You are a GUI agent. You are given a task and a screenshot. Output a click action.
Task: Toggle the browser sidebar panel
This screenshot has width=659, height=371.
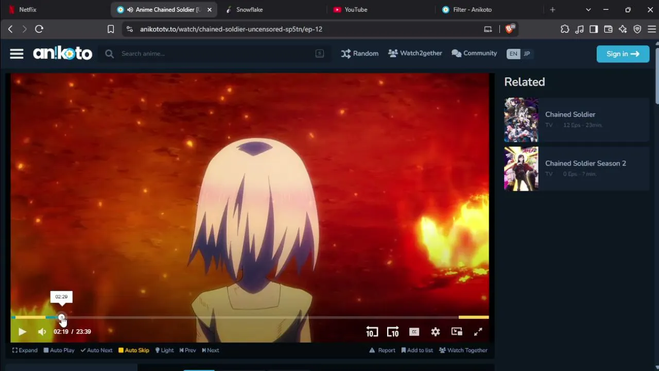[594, 29]
